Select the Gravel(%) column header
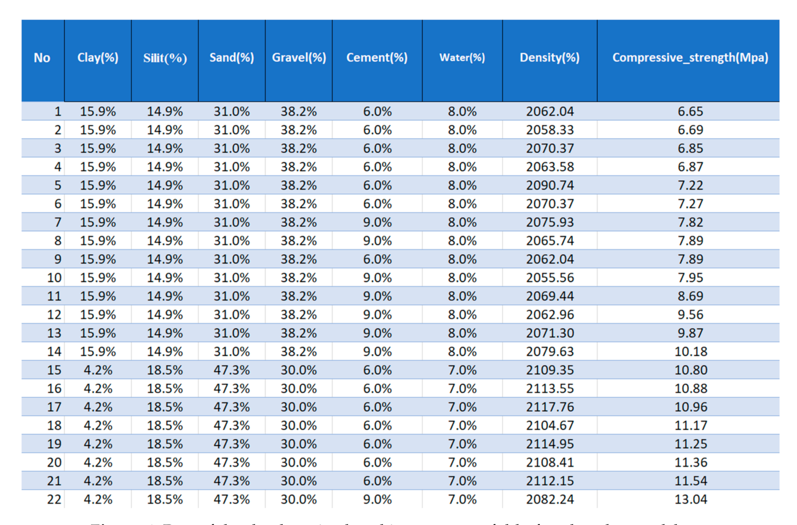 299,58
